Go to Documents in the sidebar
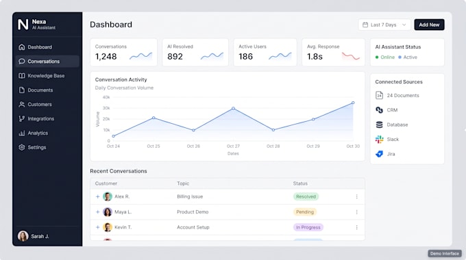This screenshot has width=466, height=260. (47, 90)
